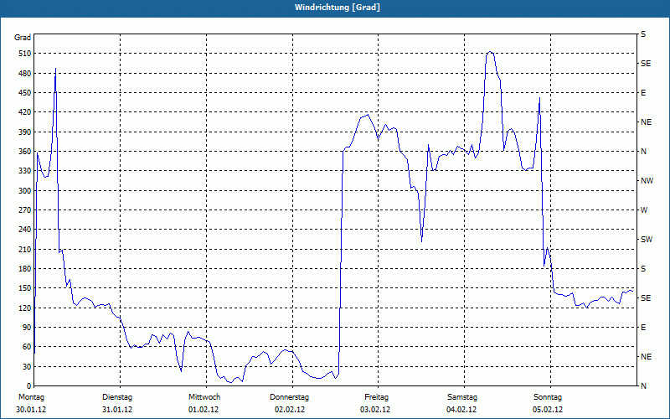This screenshot has height=419, width=670.
Task: Select the "240" y-axis value
Action: point(24,230)
